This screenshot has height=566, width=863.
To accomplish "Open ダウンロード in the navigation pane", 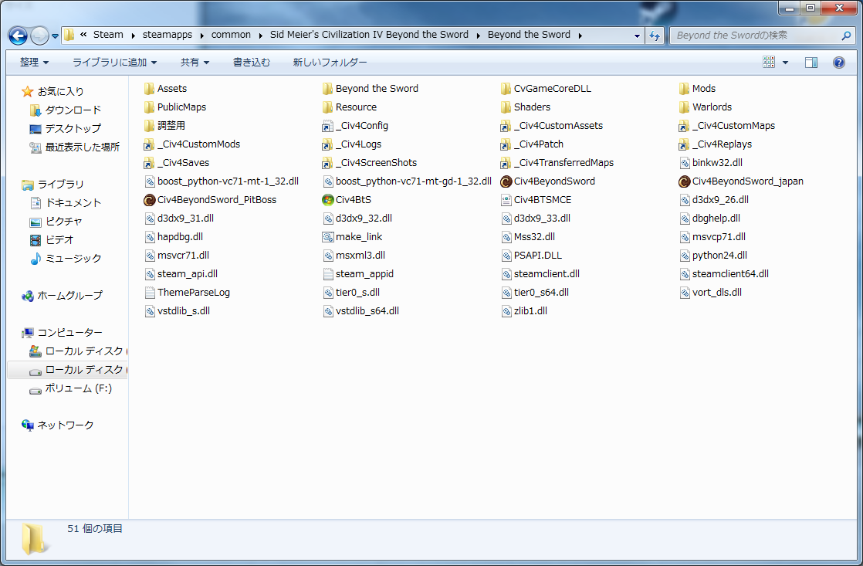I will point(73,110).
